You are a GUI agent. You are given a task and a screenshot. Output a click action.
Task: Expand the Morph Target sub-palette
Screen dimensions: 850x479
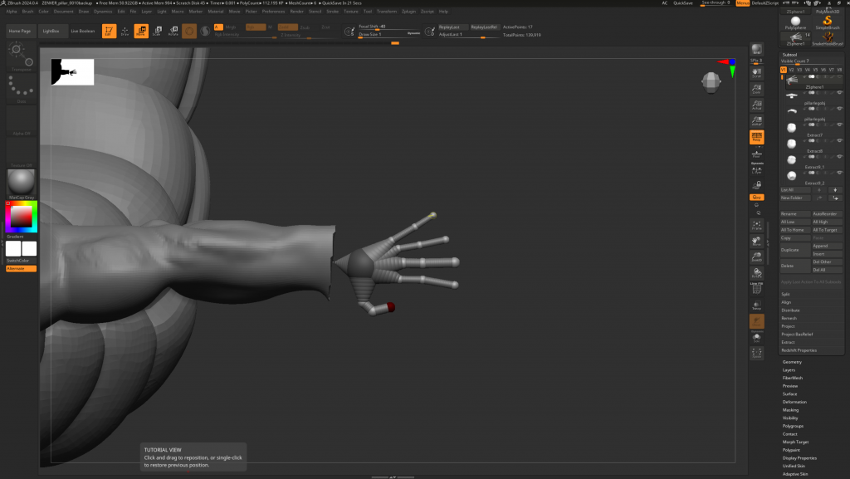(x=795, y=442)
